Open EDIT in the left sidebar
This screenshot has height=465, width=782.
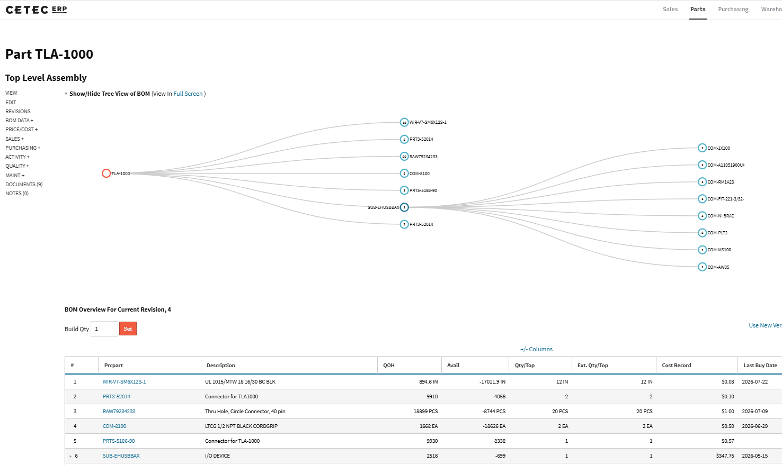click(11, 103)
